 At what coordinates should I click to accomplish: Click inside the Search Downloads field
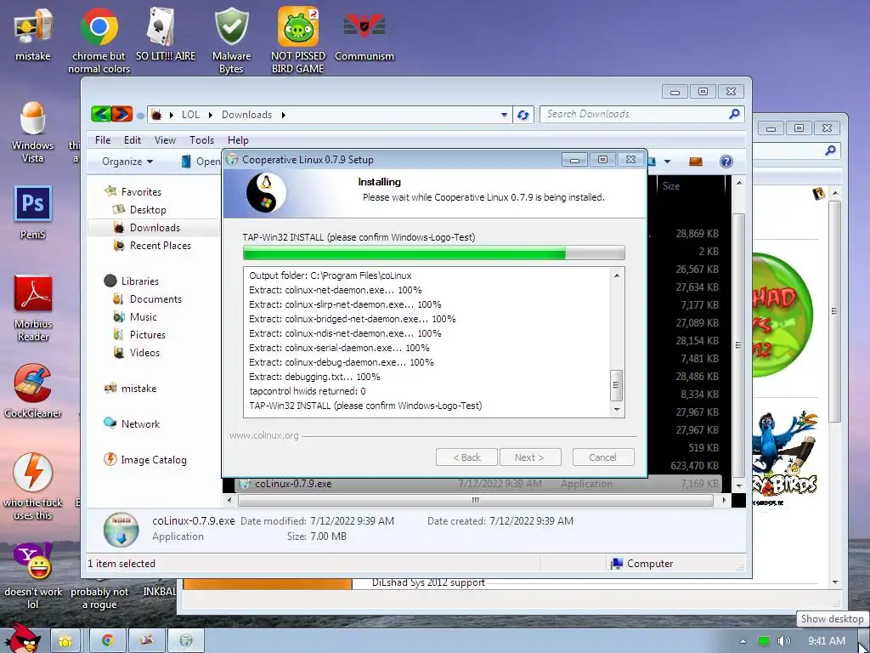pos(633,114)
